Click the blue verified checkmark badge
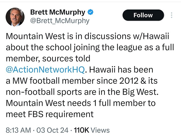The height and width of the screenshot is (140, 181). point(90,12)
